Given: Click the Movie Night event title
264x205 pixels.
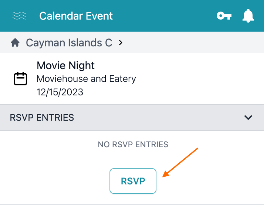Looking at the screenshot, I should [66, 65].
